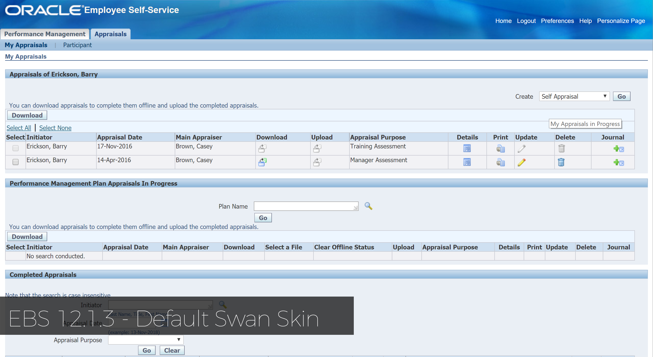Open the Participant subtab
The height and width of the screenshot is (357, 653).
tap(77, 45)
